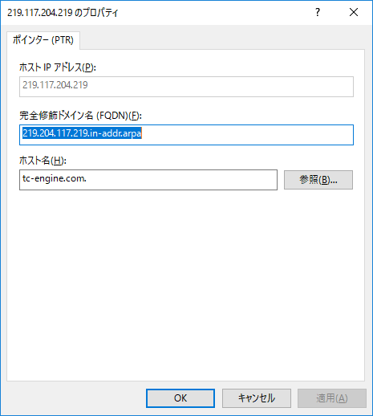Click the ホスト名(H): label
Image resolution: width=373 pixels, height=416 pixels.
click(x=43, y=161)
